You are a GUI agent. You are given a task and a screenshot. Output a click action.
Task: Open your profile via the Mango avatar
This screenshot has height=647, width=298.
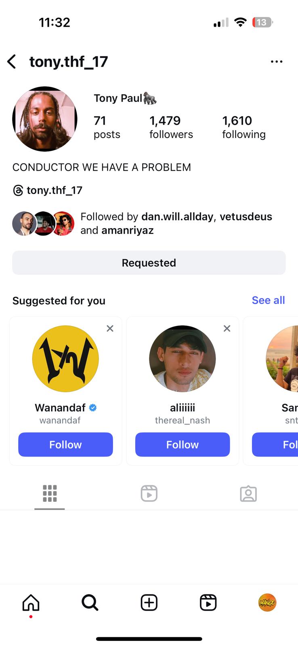click(x=267, y=602)
